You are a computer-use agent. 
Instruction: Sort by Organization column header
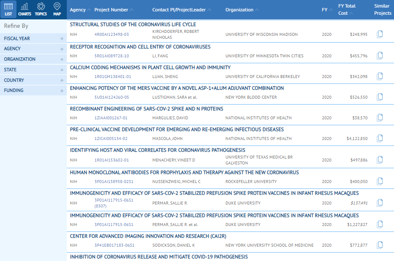(x=242, y=10)
